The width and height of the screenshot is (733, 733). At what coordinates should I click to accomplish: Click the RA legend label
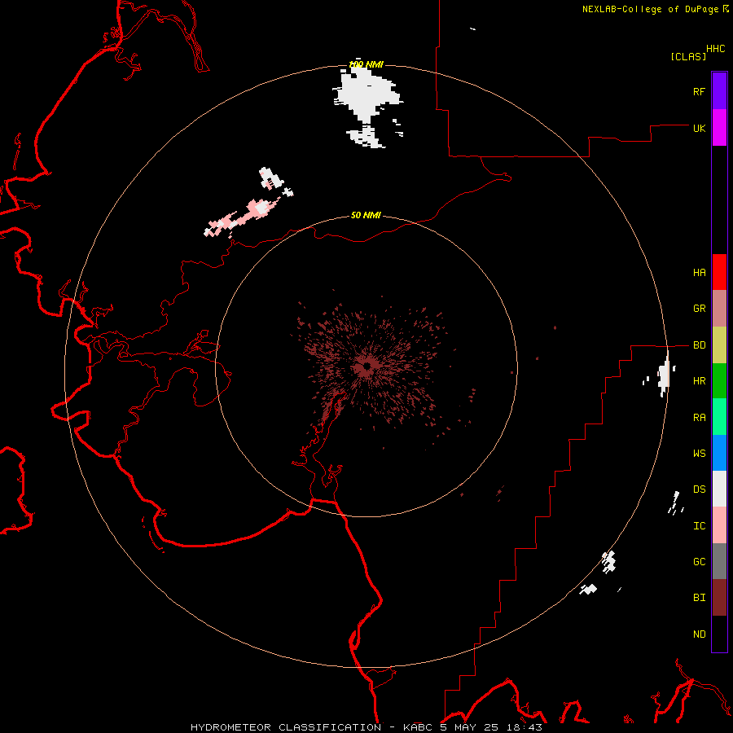click(x=699, y=418)
